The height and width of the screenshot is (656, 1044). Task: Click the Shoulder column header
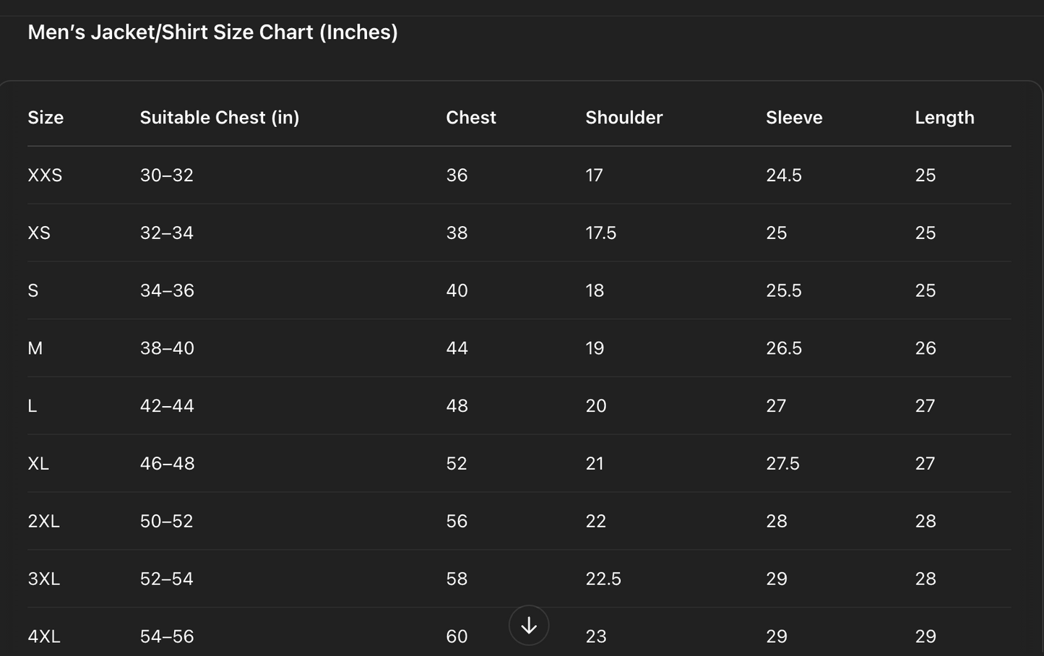[624, 118]
